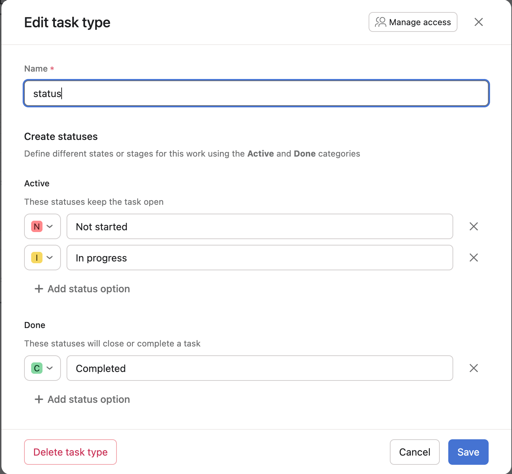Viewport: 512px width, 474px height.
Task: Expand chevron next to In progress badge
Action: (50, 258)
